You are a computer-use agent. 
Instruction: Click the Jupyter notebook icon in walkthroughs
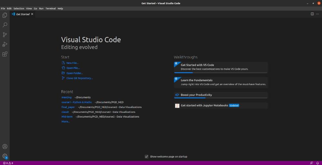(177, 106)
